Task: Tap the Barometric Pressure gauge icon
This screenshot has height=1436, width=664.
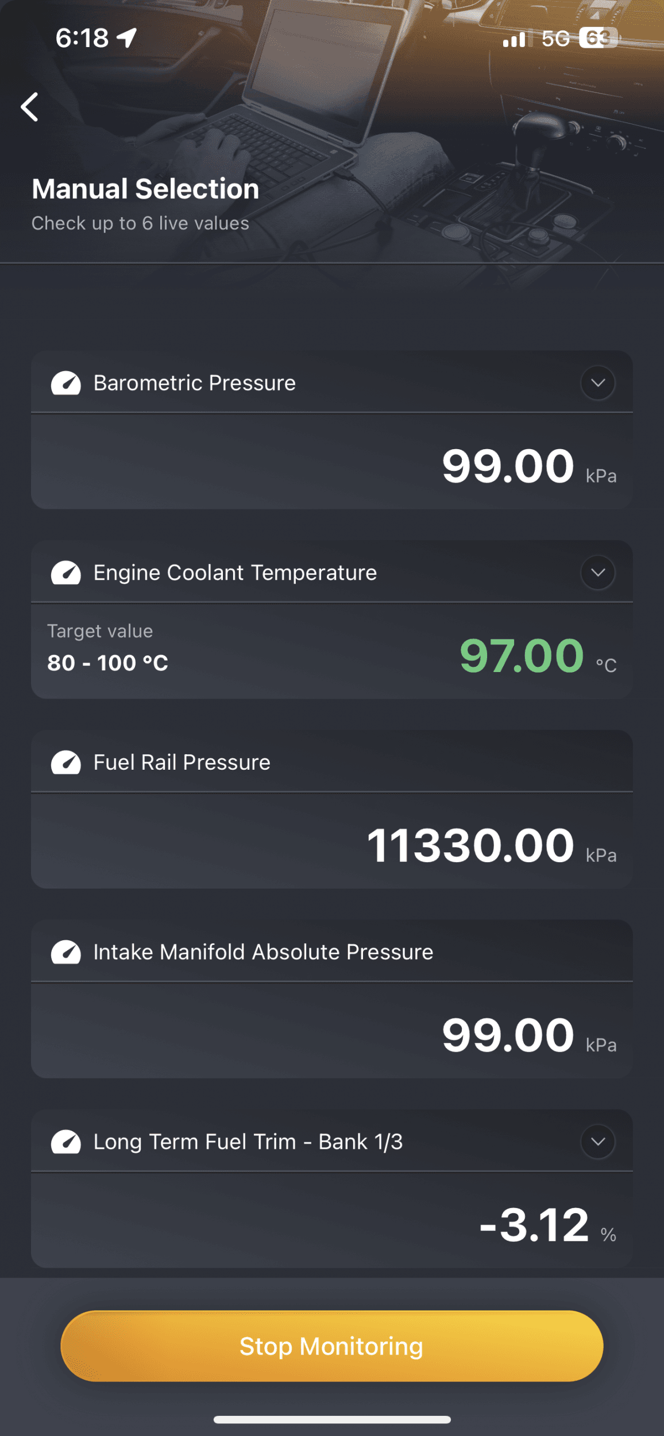Action: (66, 383)
